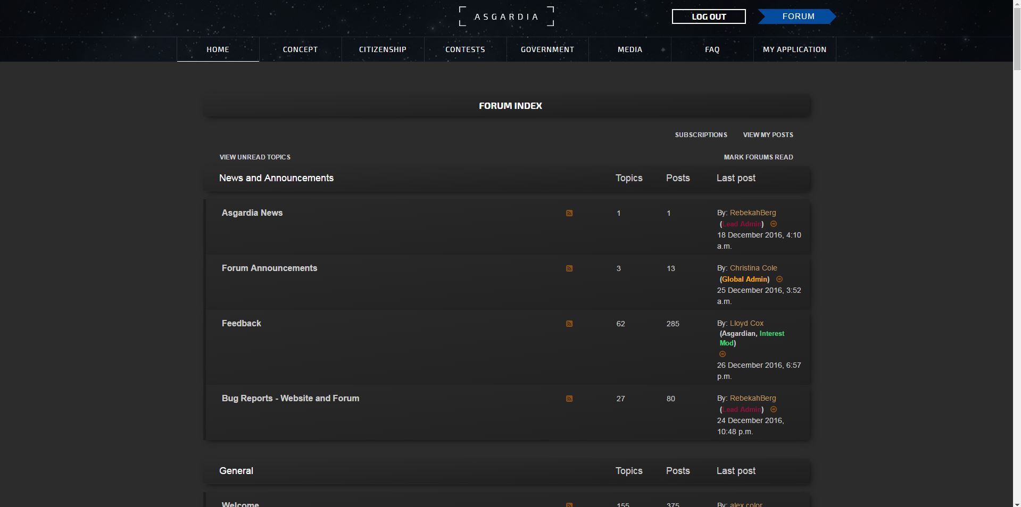Open the News and Announcements category
Screen dimensions: 1021x507
click(276, 178)
